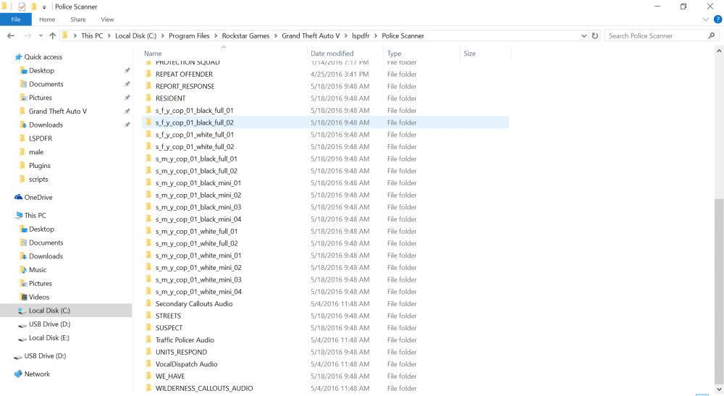Open the scripts folder in sidebar
724x396 pixels.
click(x=38, y=179)
